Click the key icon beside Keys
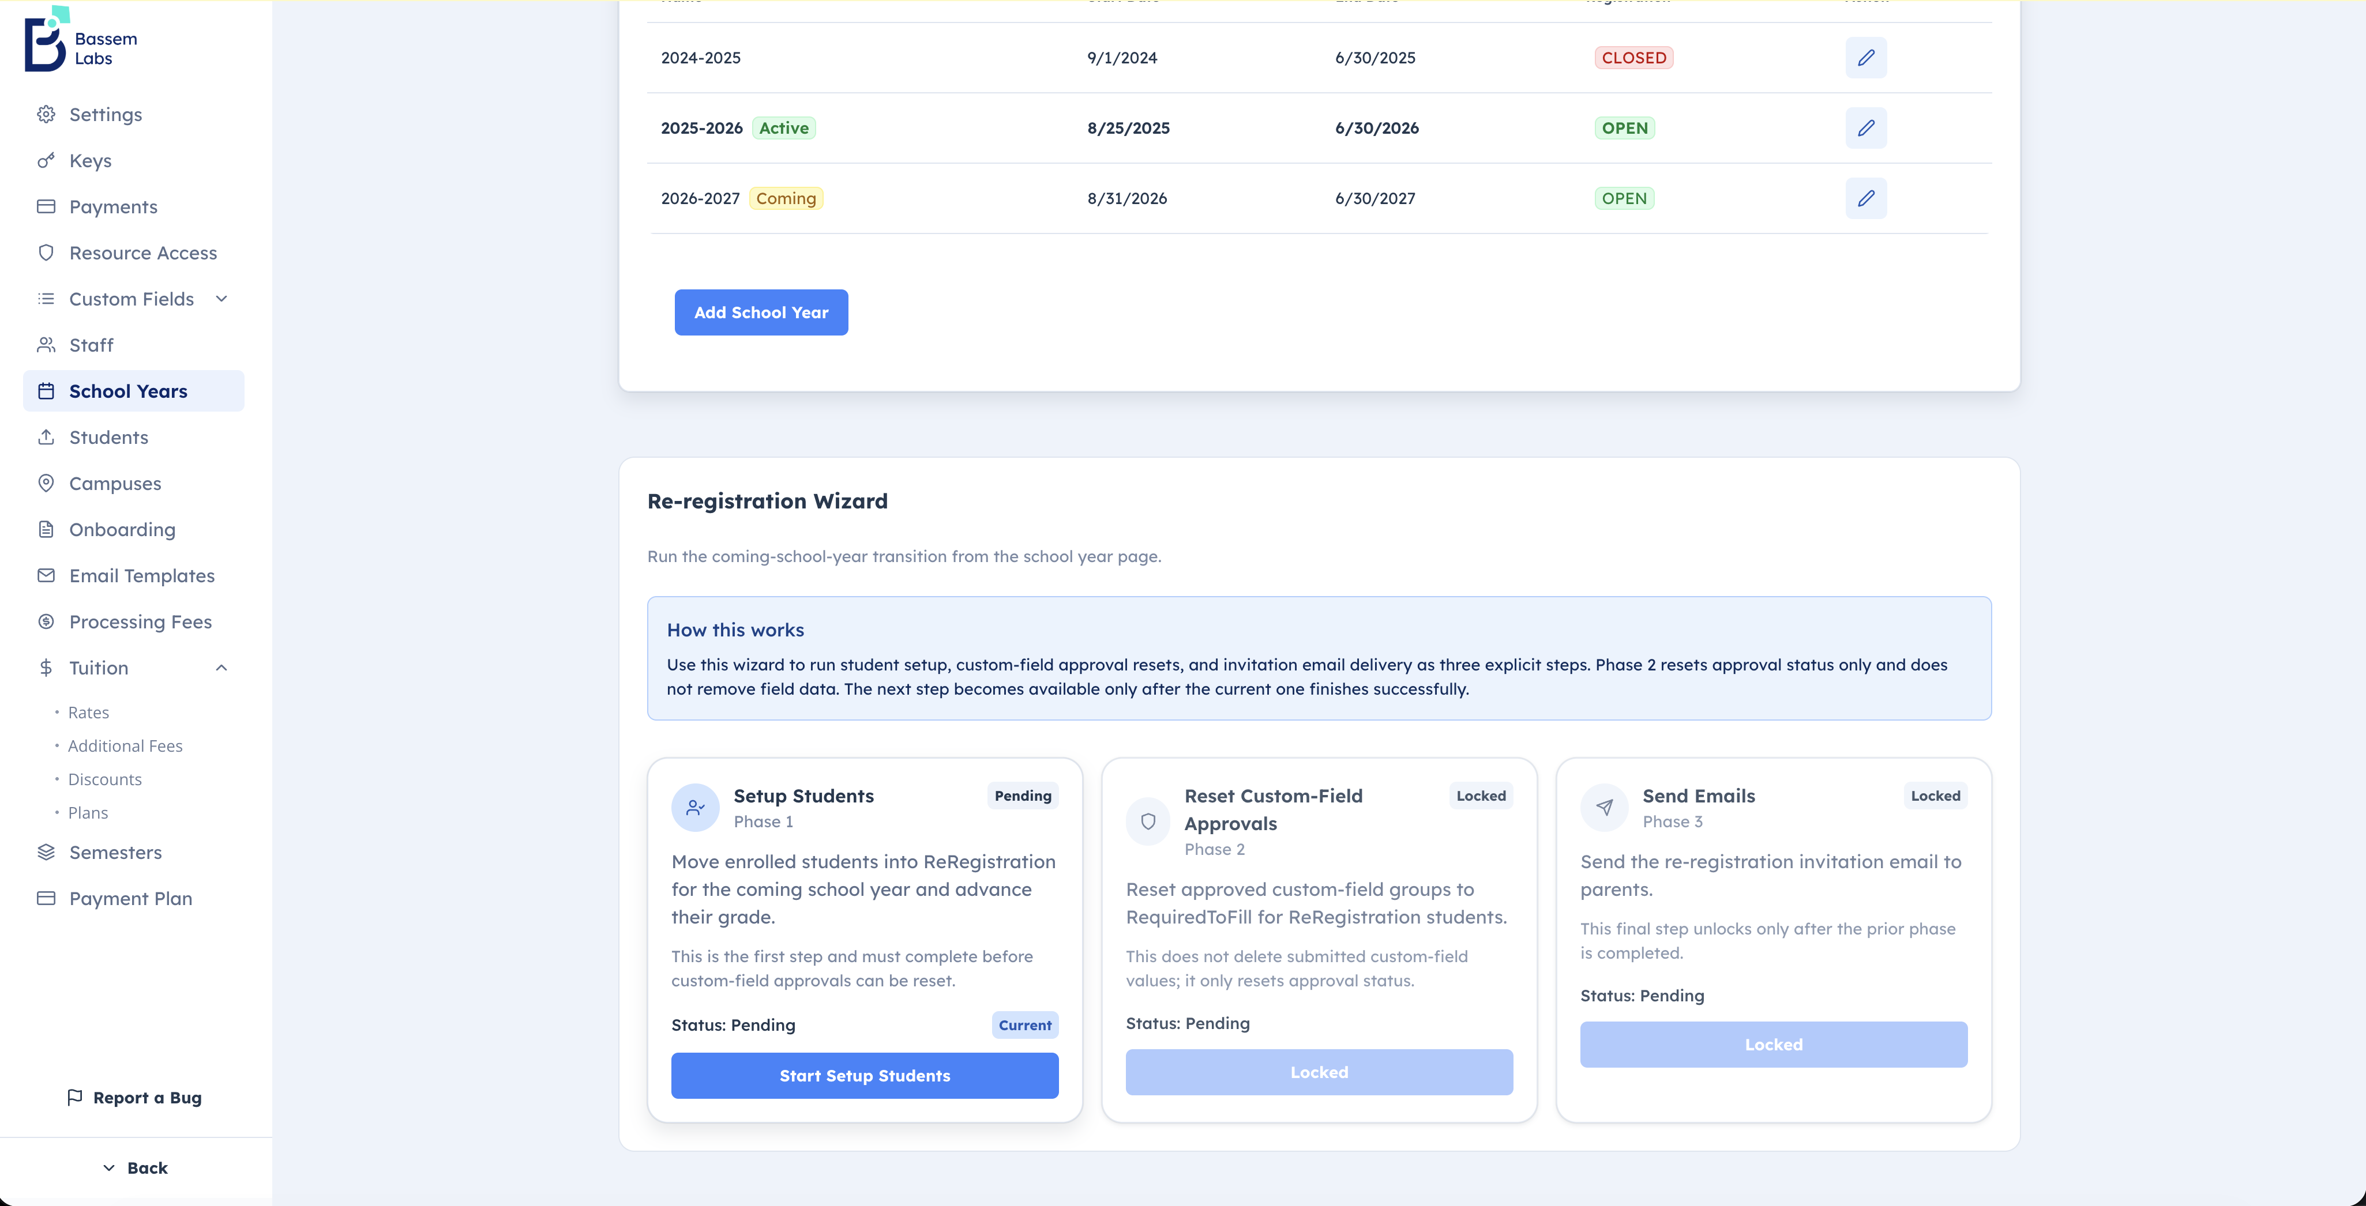The width and height of the screenshot is (2366, 1206). (x=46, y=161)
